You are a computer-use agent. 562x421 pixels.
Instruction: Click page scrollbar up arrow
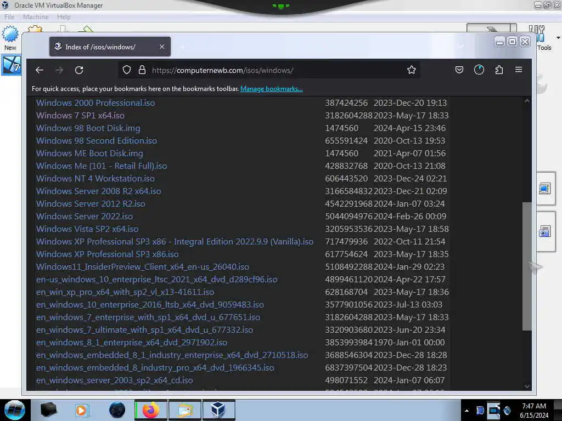pos(527,101)
